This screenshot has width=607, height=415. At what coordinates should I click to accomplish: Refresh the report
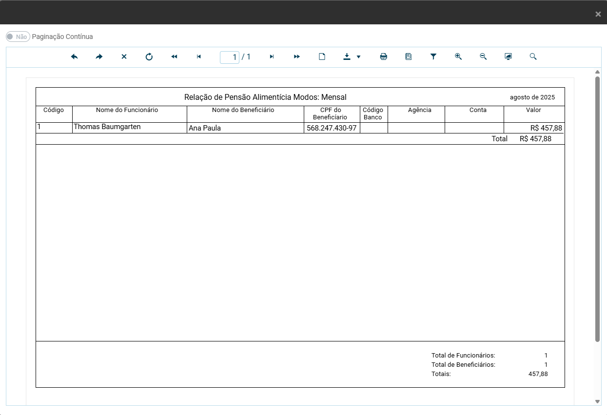tap(149, 57)
